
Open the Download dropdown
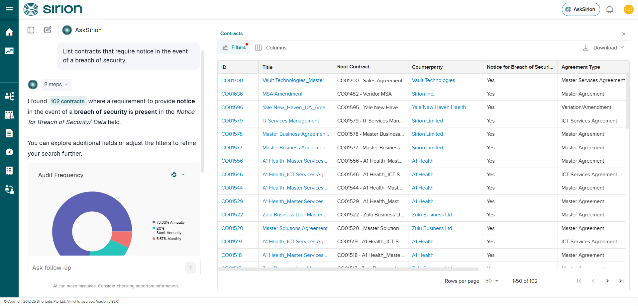point(603,48)
